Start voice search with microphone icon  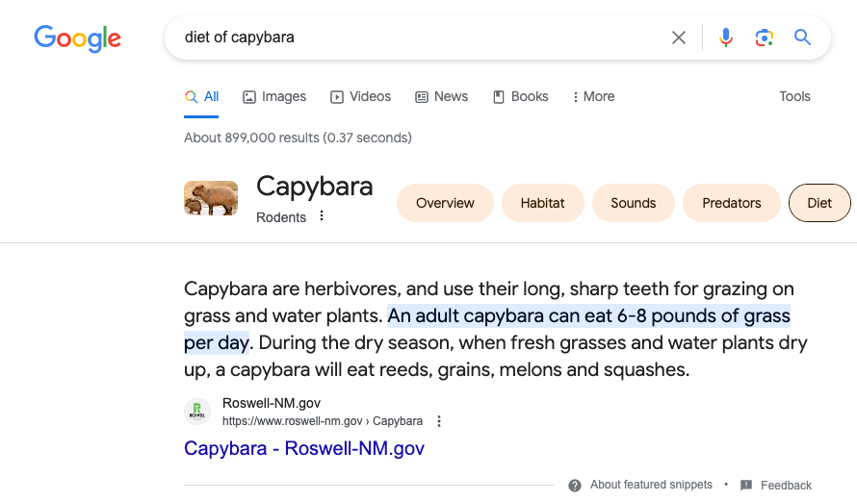click(726, 38)
